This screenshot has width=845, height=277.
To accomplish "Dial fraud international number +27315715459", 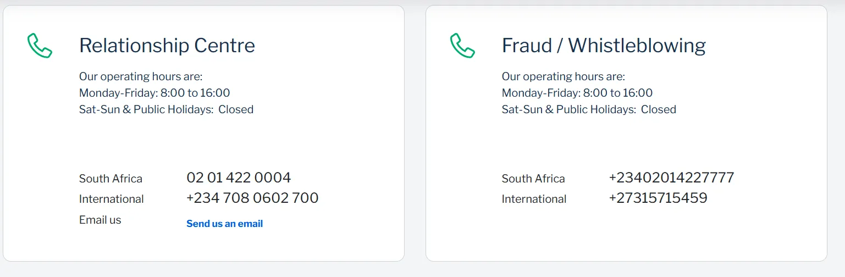I will 658,198.
